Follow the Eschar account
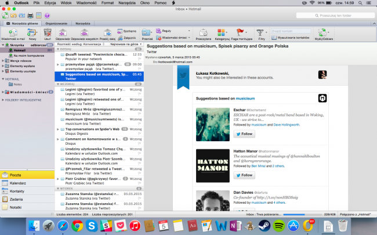This screenshot has height=235, width=377. click(x=244, y=134)
